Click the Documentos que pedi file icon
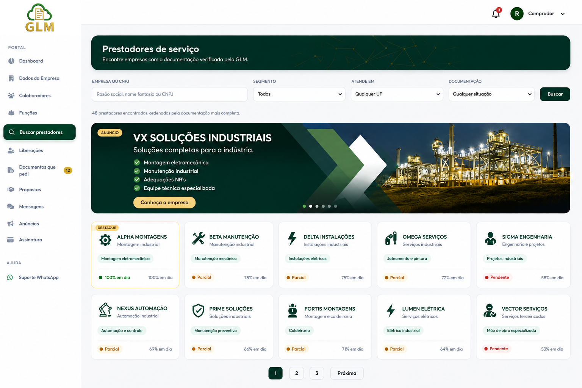582x388 pixels. click(x=11, y=170)
